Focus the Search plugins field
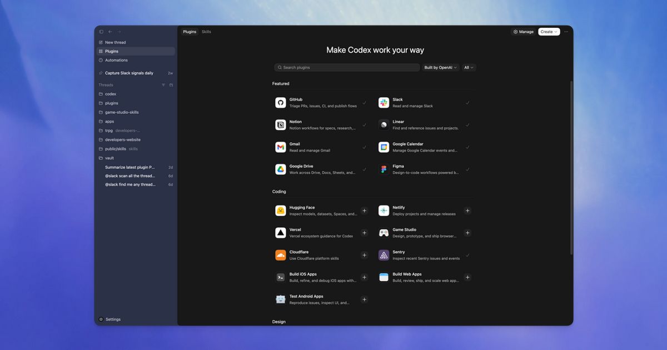The width and height of the screenshot is (667, 350). tap(347, 67)
